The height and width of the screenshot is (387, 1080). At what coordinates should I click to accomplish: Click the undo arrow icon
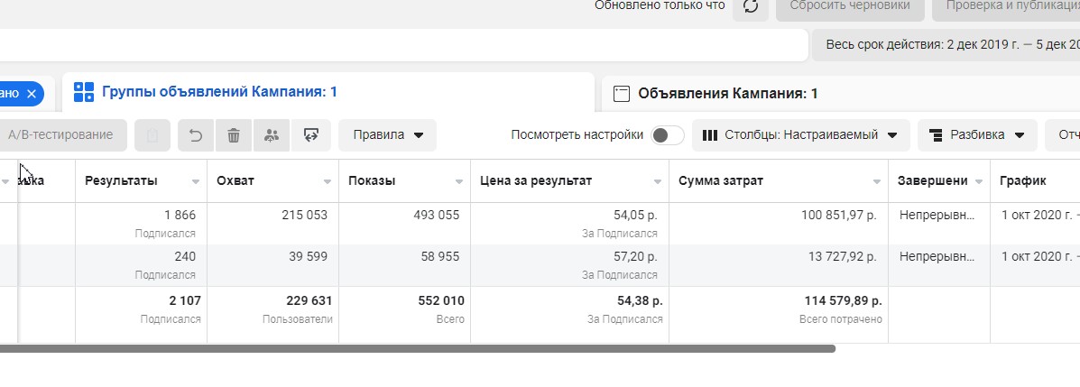[196, 135]
